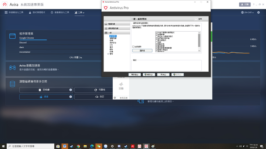Select Discord in process manager list

click(x=23, y=43)
